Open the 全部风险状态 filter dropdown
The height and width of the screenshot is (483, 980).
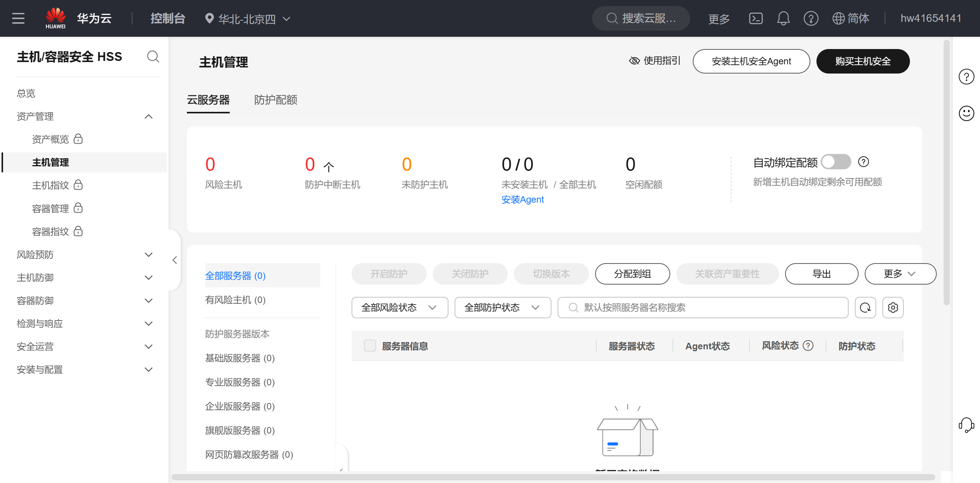[399, 308]
